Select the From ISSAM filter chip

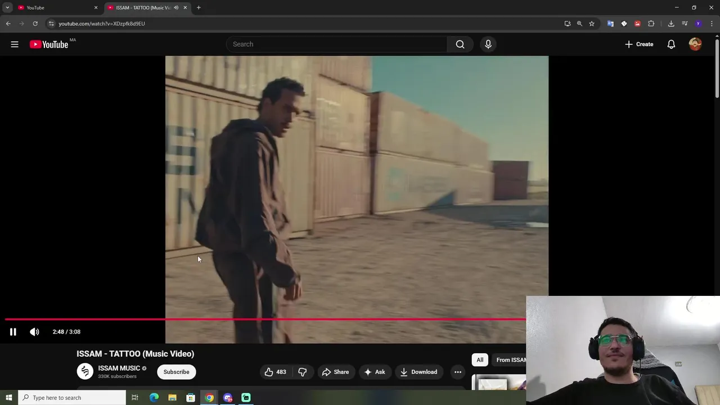click(x=509, y=360)
